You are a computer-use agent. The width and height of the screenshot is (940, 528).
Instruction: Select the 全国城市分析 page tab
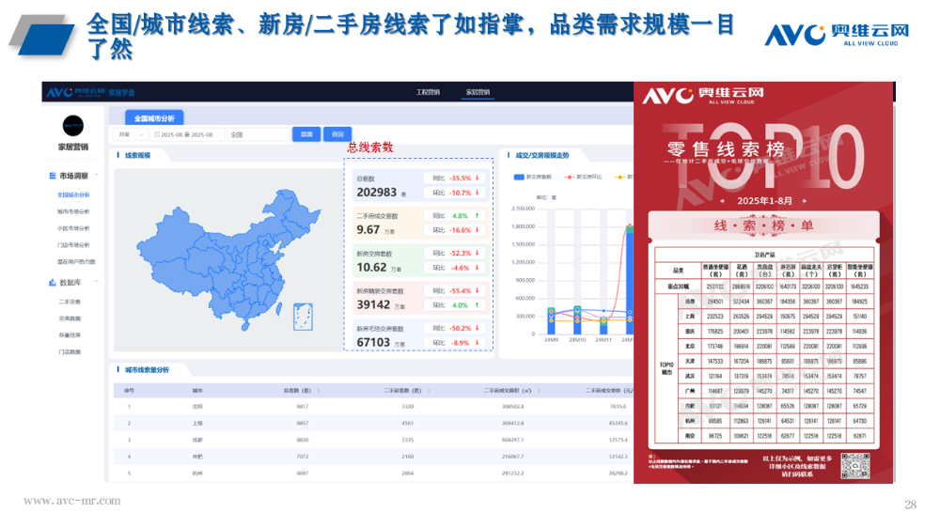(154, 118)
